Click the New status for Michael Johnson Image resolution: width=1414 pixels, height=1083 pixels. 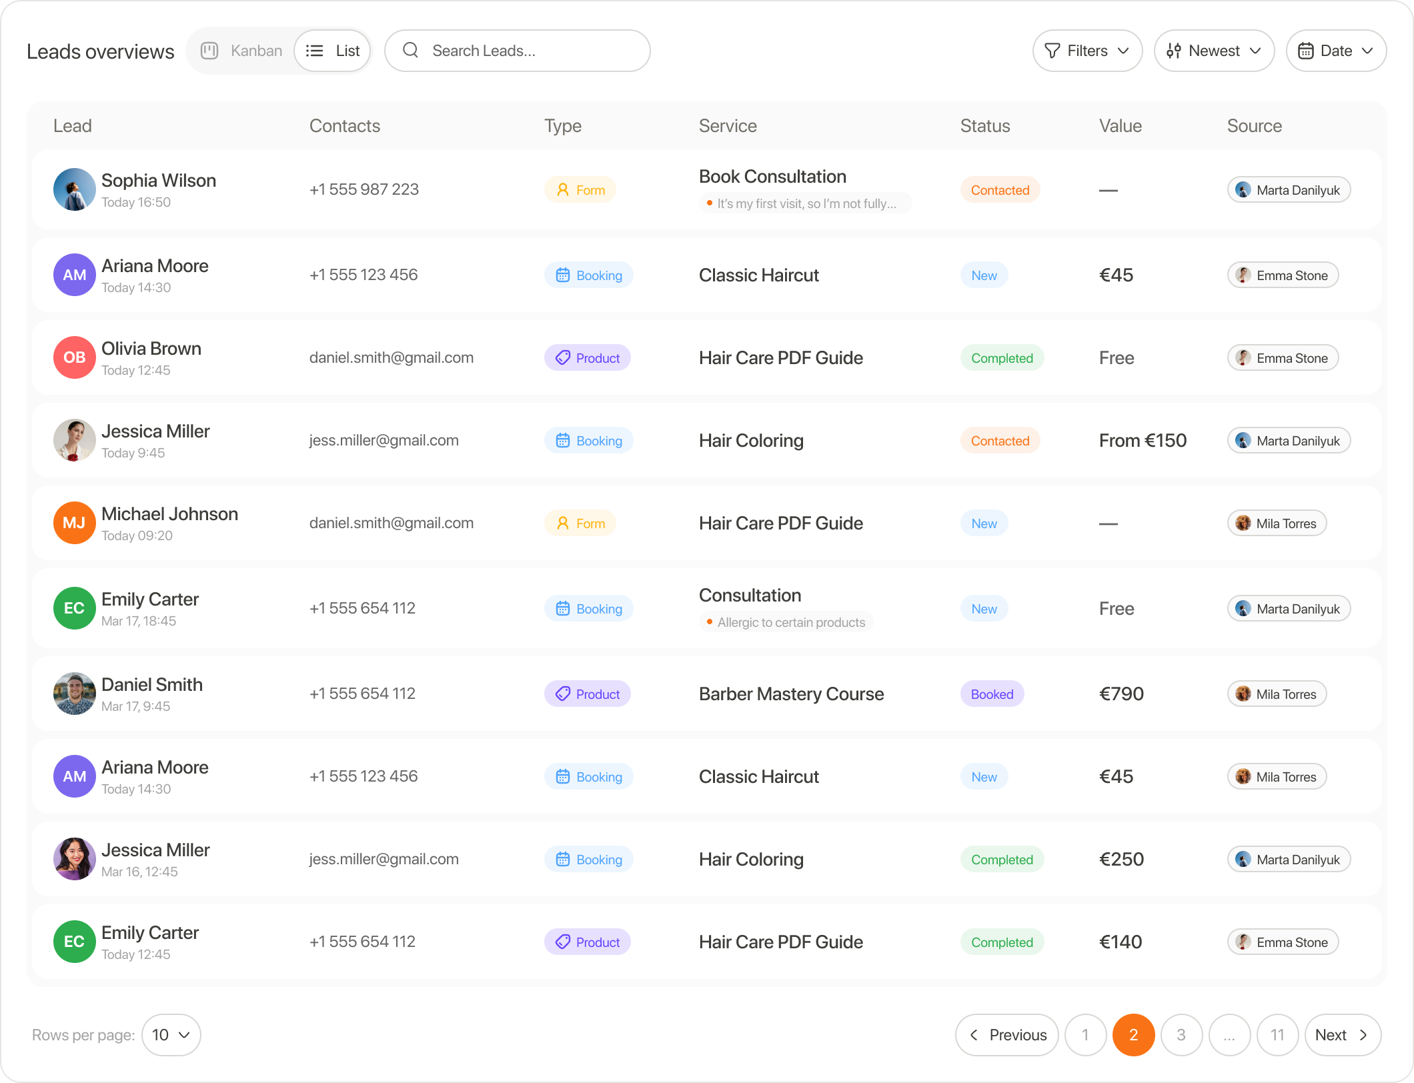984,523
